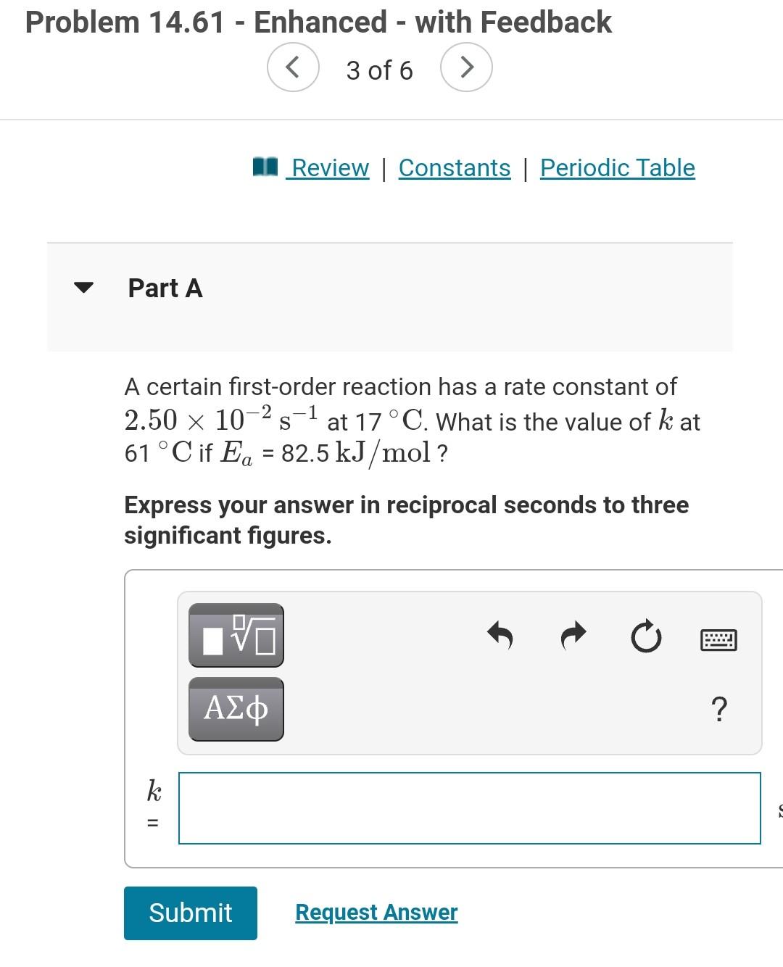This screenshot has width=783, height=967.
Task: Request Answer for Part A
Action: [x=376, y=912]
